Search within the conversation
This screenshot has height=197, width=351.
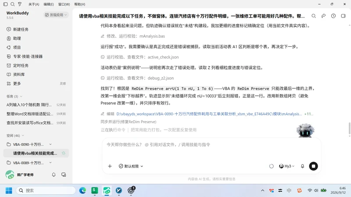pyautogui.click(x=314, y=16)
